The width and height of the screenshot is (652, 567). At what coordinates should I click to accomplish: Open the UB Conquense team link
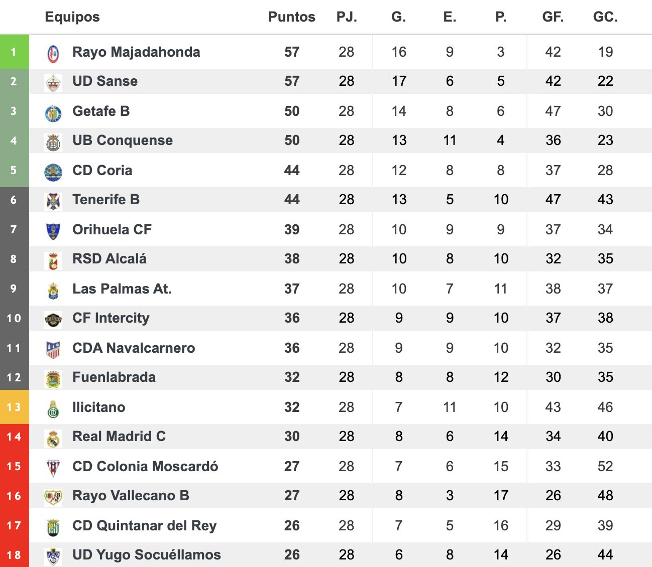(123, 140)
